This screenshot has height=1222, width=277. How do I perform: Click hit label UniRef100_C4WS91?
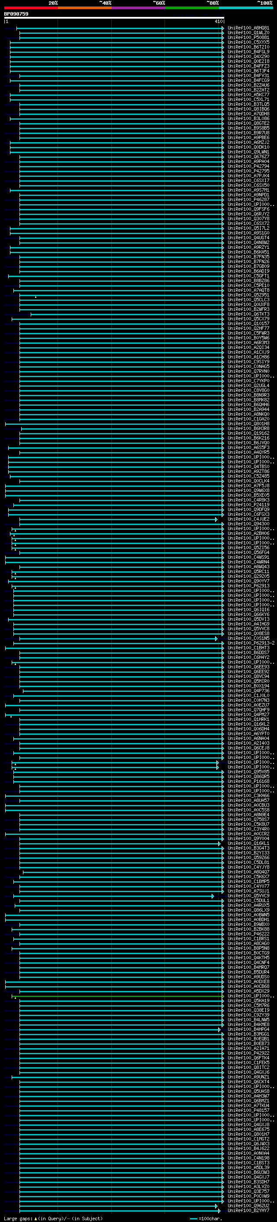coord(248,557)
